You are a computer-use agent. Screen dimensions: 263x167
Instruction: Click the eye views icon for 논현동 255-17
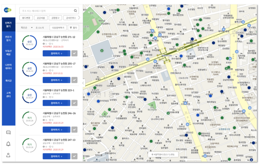point(44,71)
